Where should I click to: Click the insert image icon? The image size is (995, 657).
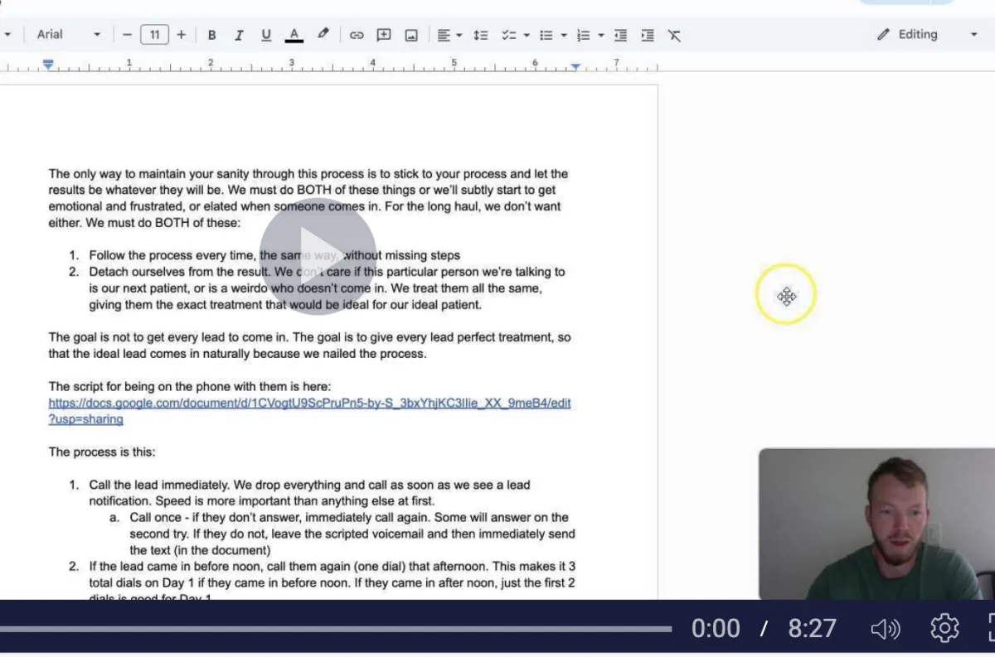point(411,35)
